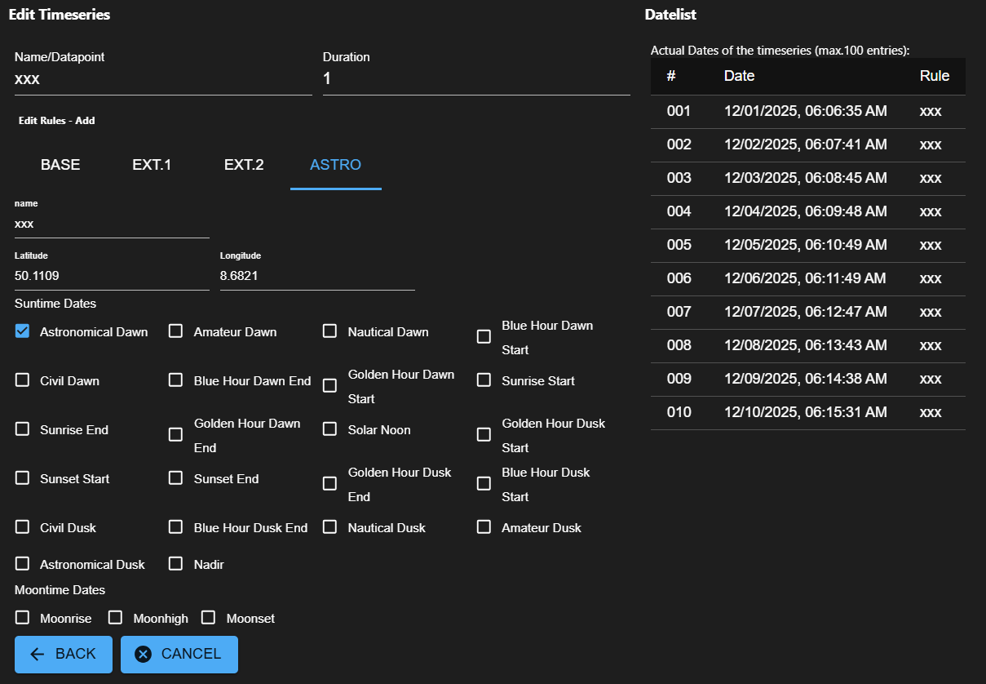
Task: Enable the Nadir checkbox
Action: (x=176, y=563)
